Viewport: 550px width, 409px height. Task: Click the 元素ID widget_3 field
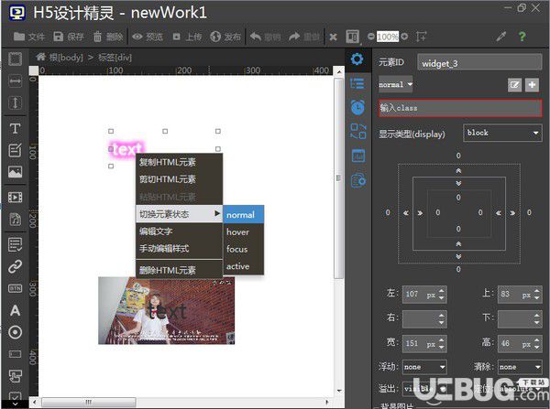[479, 63]
